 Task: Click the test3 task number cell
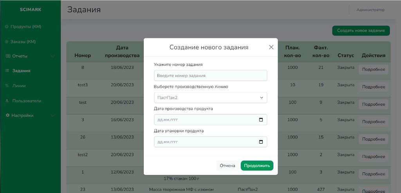click(x=83, y=85)
